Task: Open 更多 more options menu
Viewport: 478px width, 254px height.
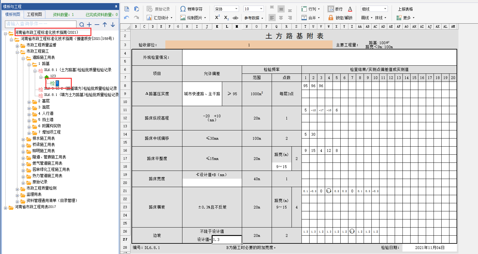Action: [406, 18]
